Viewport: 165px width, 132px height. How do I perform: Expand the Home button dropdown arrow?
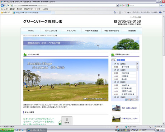click(x=117, y=12)
